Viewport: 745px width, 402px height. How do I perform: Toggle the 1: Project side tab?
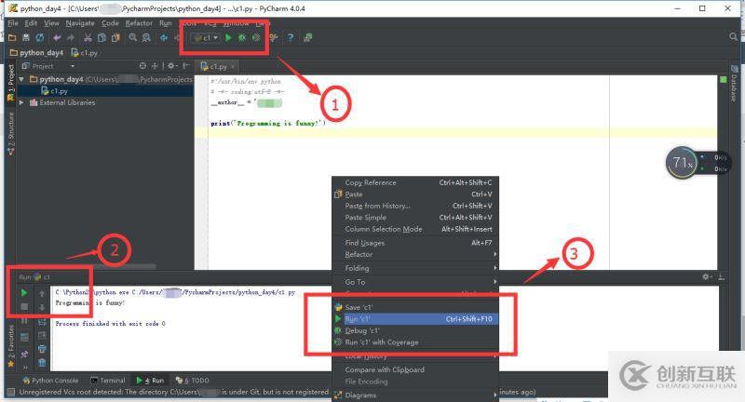(x=10, y=84)
